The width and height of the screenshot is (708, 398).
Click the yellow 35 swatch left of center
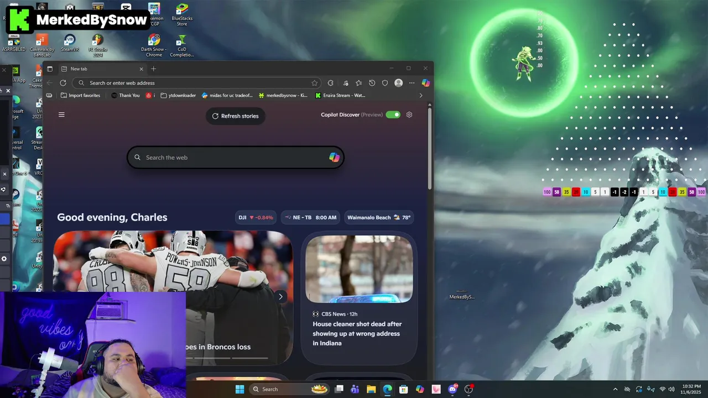pyautogui.click(x=566, y=192)
